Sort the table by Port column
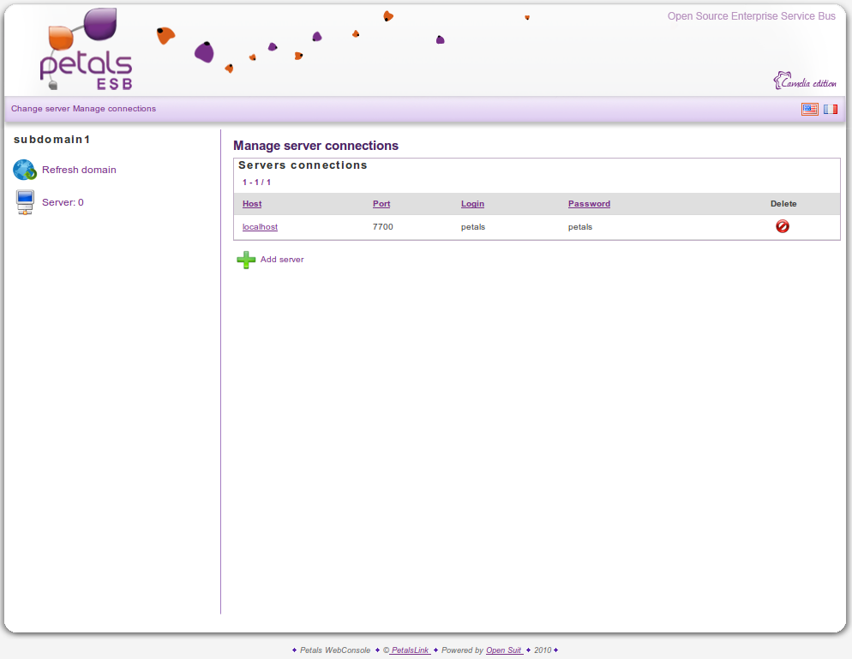The image size is (852, 659). click(x=381, y=204)
